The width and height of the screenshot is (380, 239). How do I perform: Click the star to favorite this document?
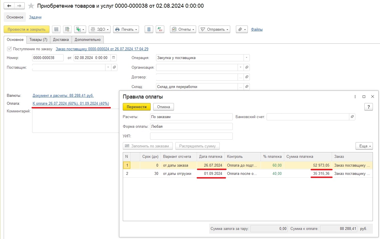31,6
